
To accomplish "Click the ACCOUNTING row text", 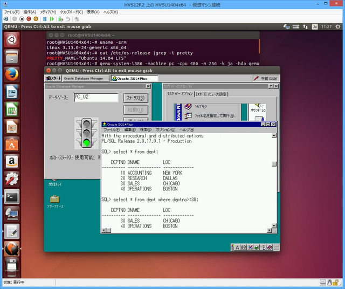I will (140, 173).
